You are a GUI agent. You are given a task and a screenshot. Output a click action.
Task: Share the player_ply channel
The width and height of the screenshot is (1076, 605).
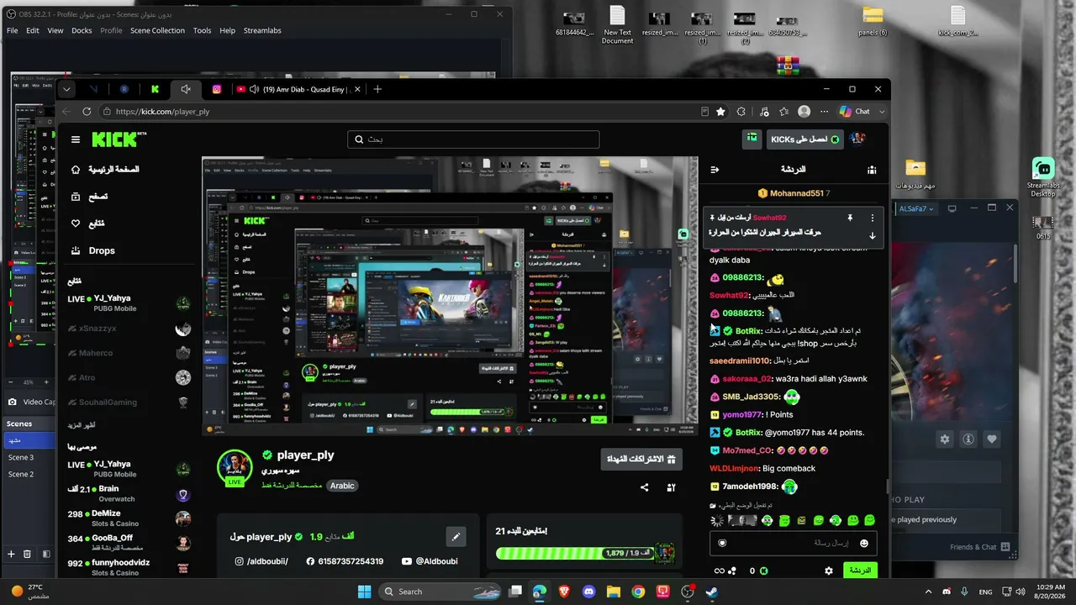[645, 487]
